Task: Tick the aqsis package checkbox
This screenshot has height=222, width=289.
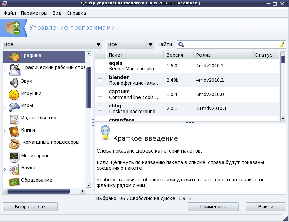Action: (100, 66)
